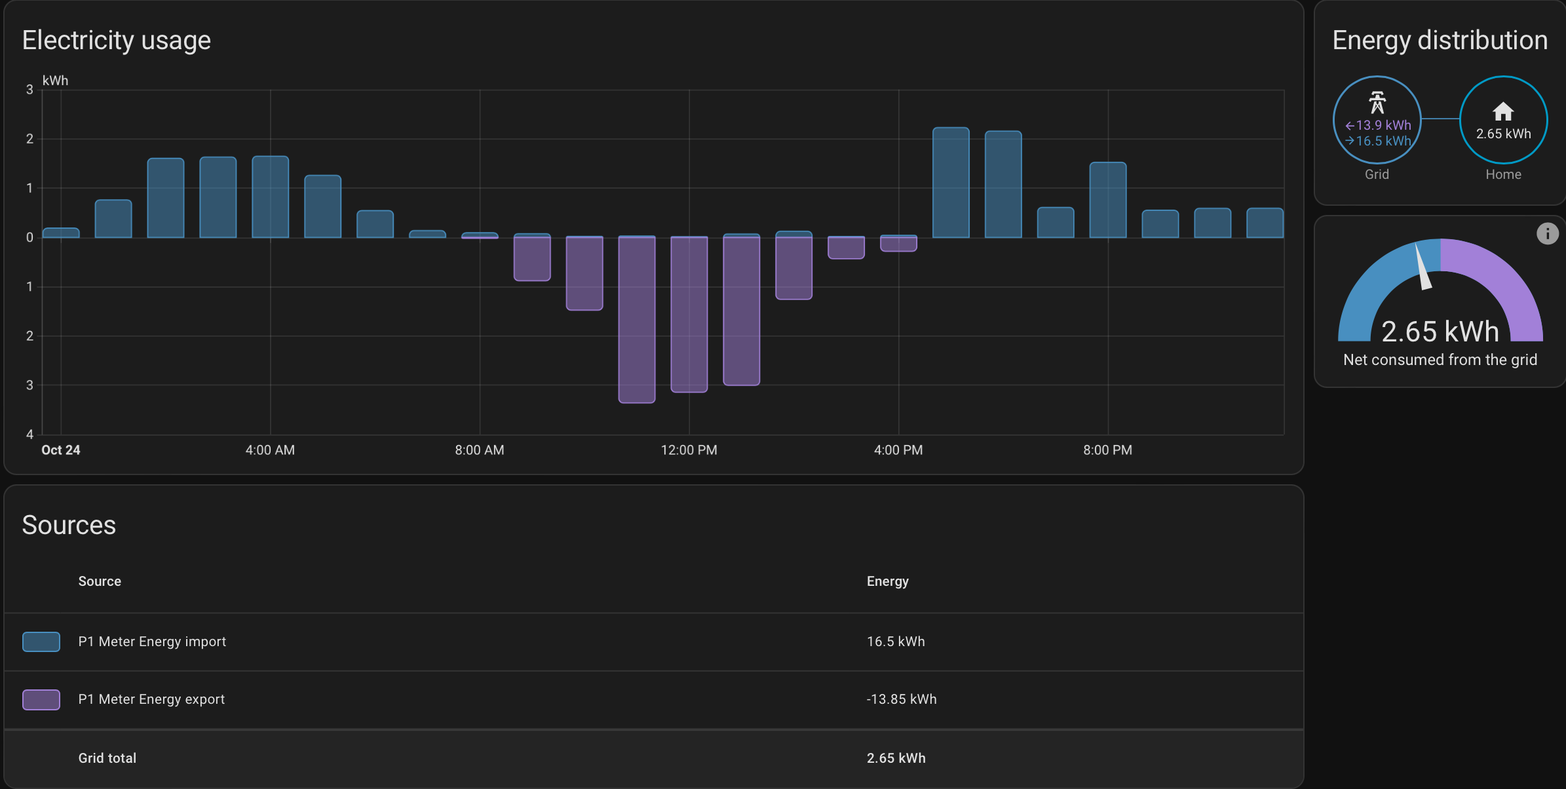Viewport: 1566px width, 789px height.
Task: Click the Grid total row
Action: (107, 758)
